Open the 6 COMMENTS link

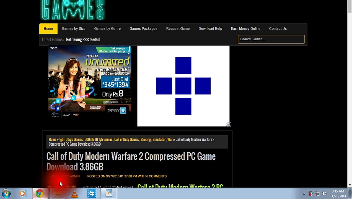pyautogui.click(x=156, y=176)
